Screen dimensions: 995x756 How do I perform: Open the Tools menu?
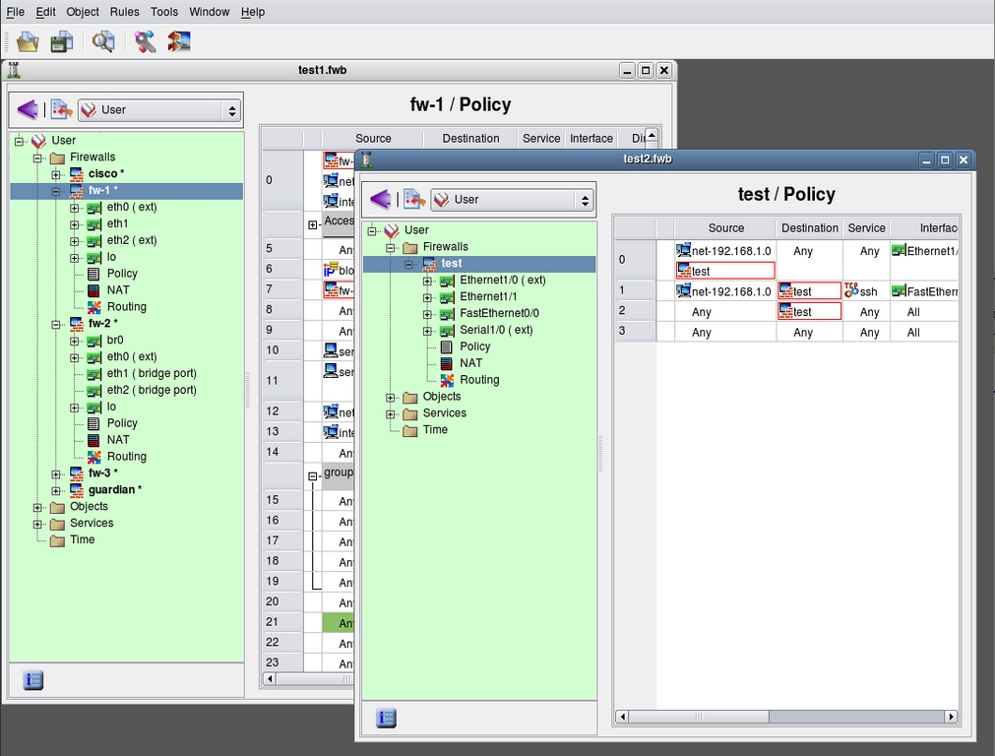tap(164, 12)
